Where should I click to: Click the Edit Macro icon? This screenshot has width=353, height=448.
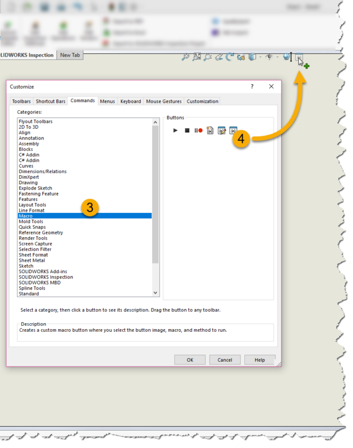pyautogui.click(x=222, y=130)
